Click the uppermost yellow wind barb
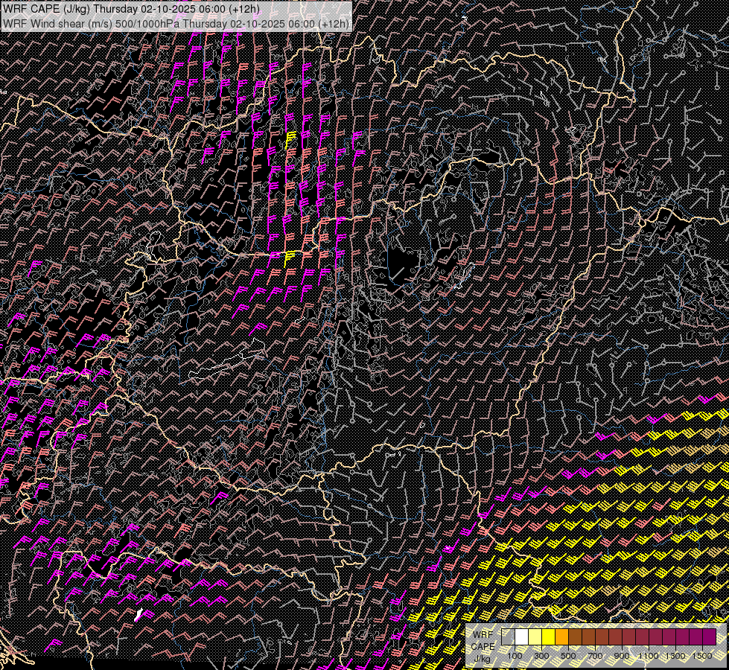 (x=290, y=138)
